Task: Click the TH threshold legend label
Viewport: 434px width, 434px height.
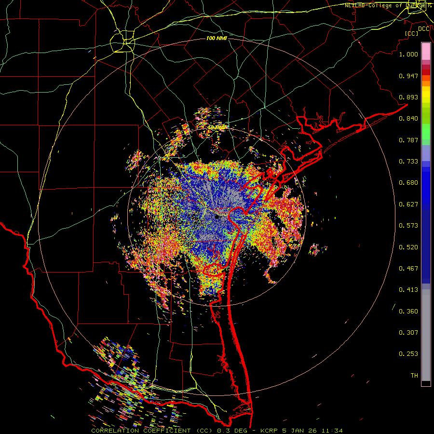Action: click(414, 376)
